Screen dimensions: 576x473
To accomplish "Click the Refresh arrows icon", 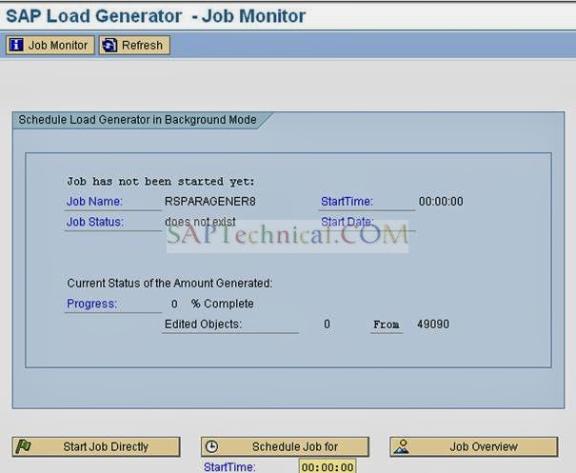I will point(109,45).
